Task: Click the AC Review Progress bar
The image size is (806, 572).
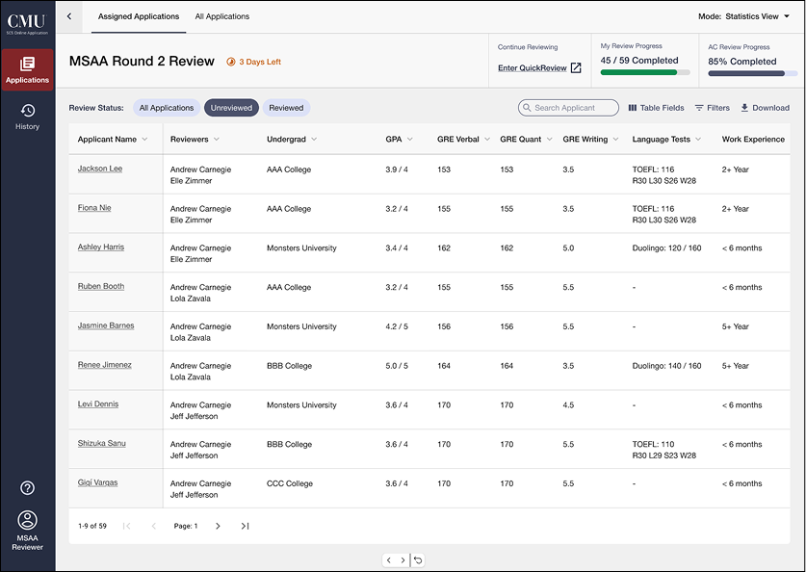Action: point(752,73)
